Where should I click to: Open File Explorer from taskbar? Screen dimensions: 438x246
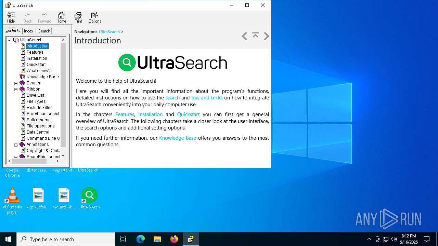click(157, 239)
